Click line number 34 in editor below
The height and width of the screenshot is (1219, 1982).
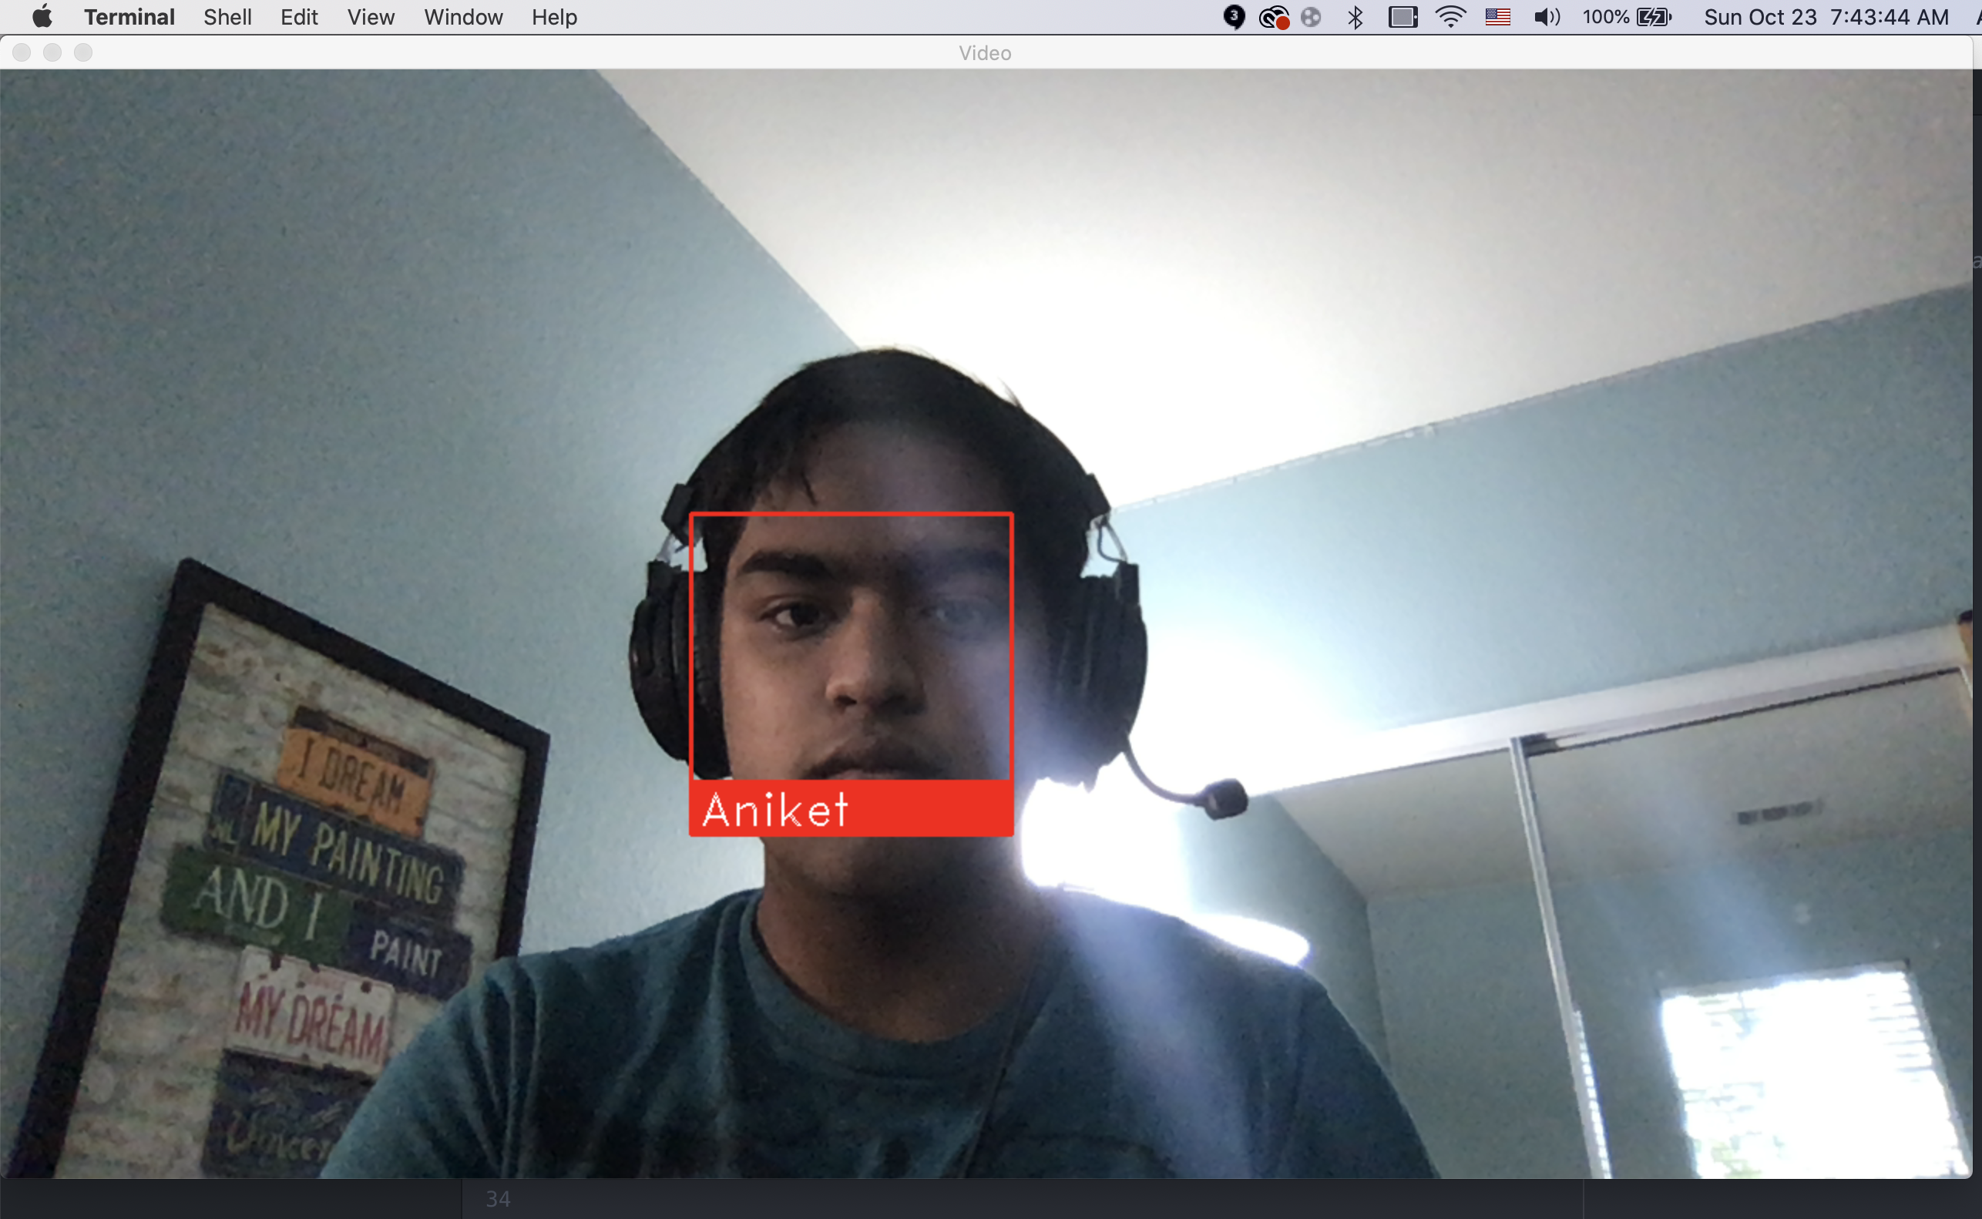pyautogui.click(x=497, y=1200)
